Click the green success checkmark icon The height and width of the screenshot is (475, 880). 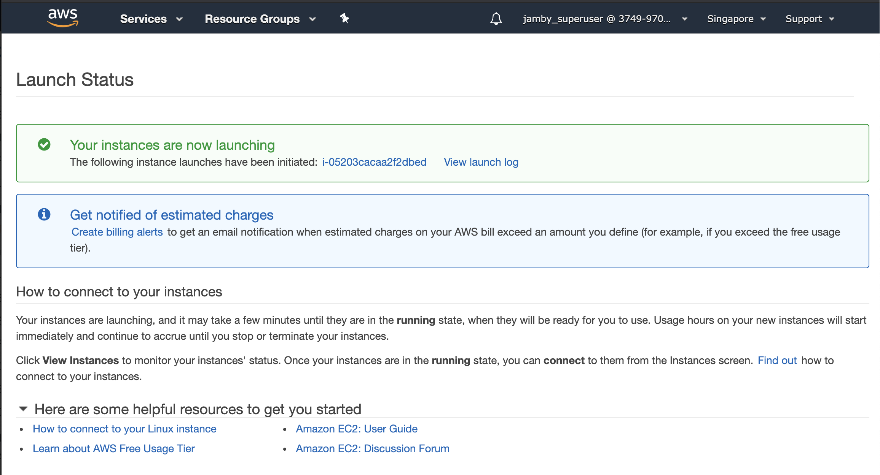pos(44,144)
